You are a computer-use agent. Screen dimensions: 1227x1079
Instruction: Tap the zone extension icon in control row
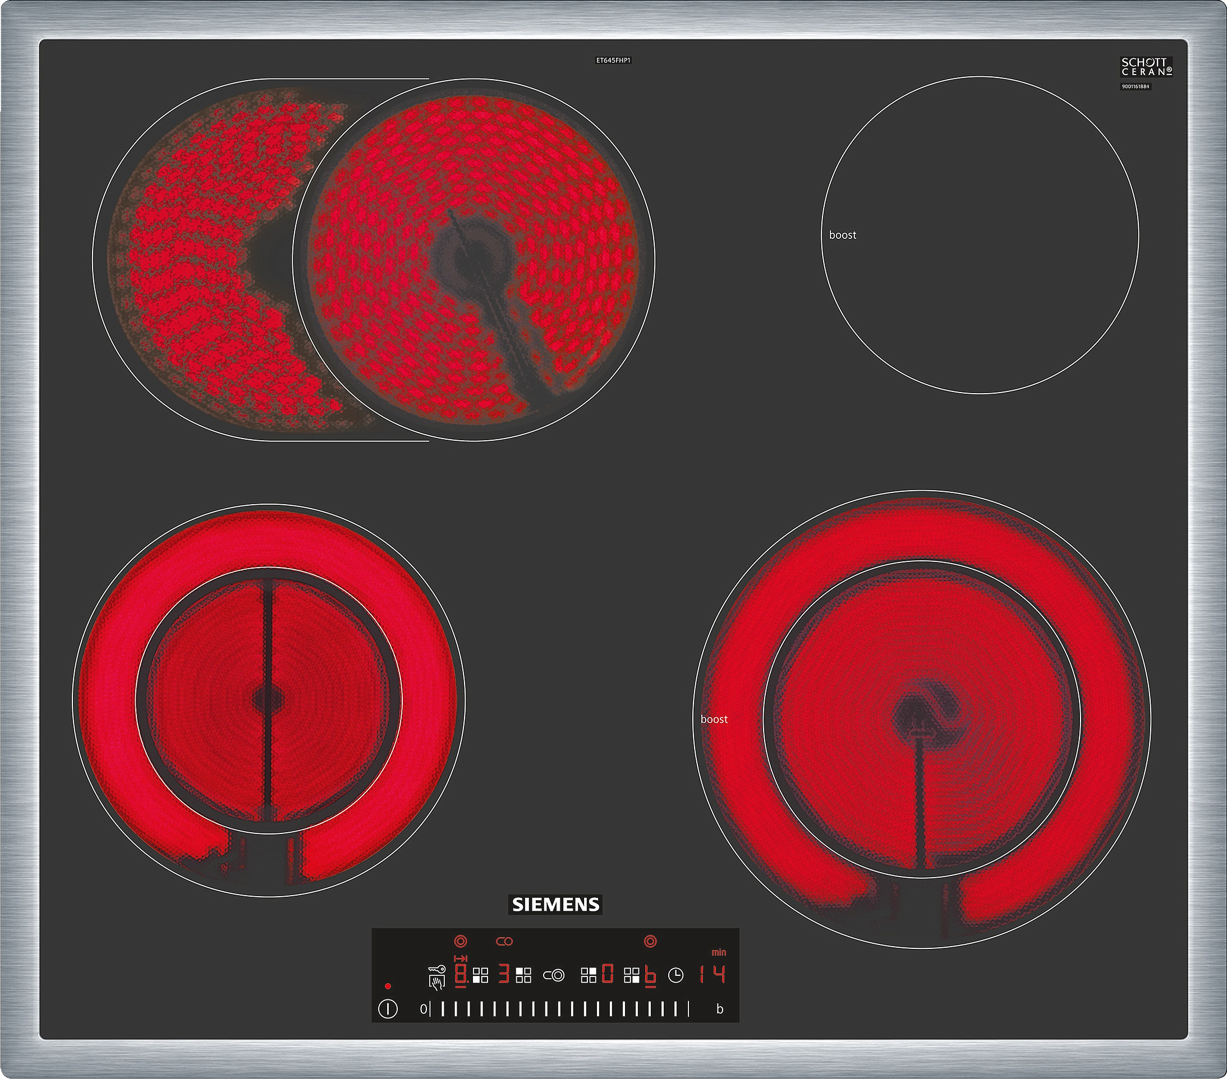(554, 976)
